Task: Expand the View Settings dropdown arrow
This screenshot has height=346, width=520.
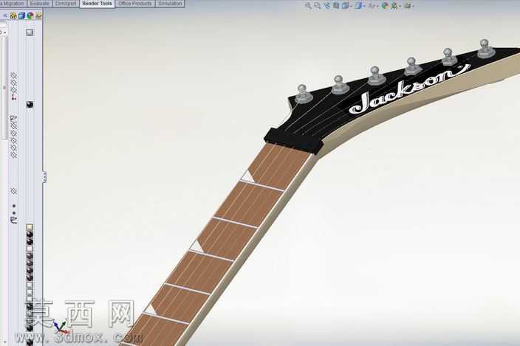Action: coord(413,6)
